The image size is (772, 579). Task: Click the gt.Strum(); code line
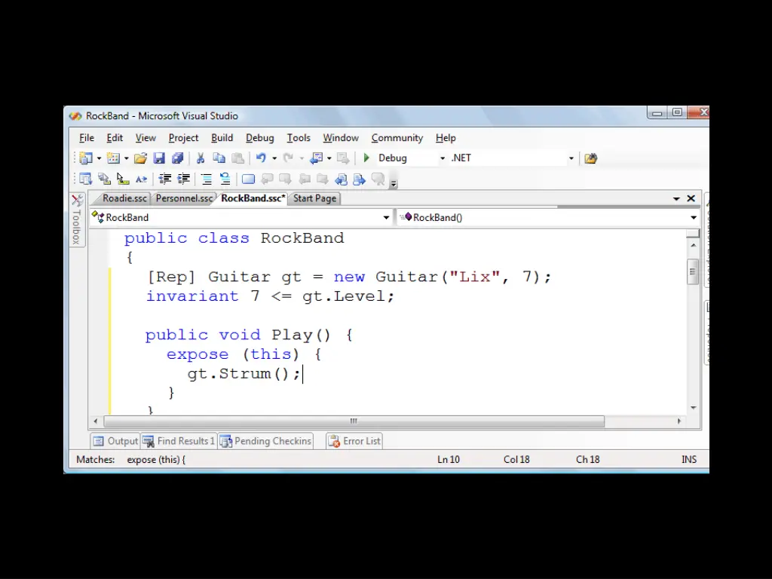[x=244, y=374]
